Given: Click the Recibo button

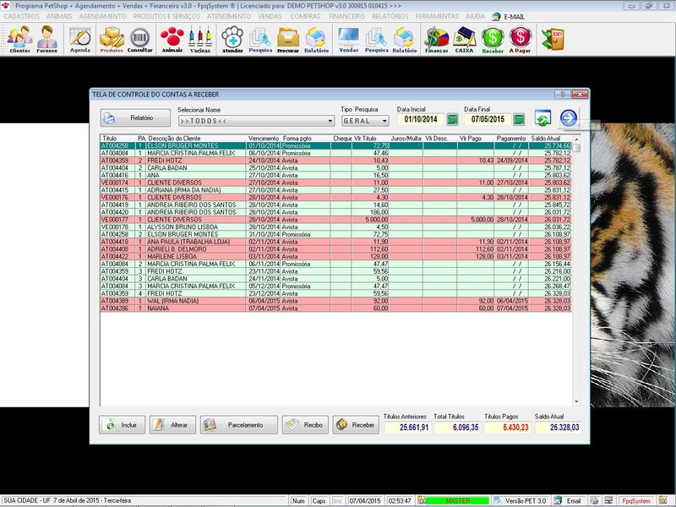Looking at the screenshot, I should tap(305, 425).
